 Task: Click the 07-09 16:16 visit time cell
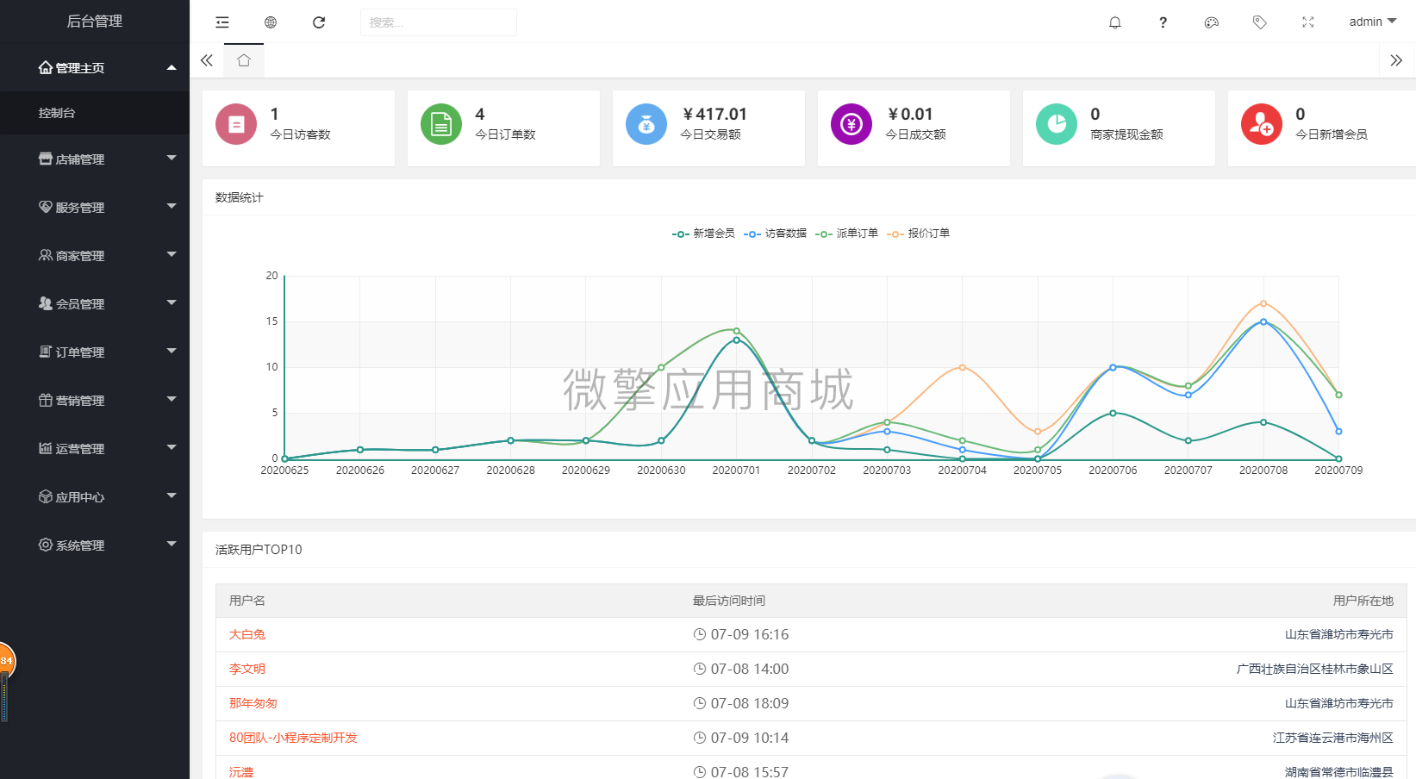point(741,634)
